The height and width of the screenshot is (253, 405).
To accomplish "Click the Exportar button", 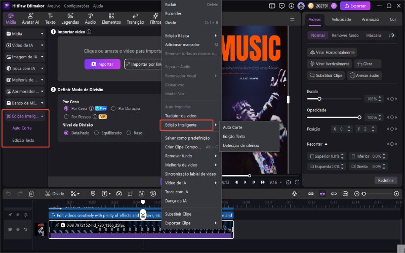I will (355, 6).
